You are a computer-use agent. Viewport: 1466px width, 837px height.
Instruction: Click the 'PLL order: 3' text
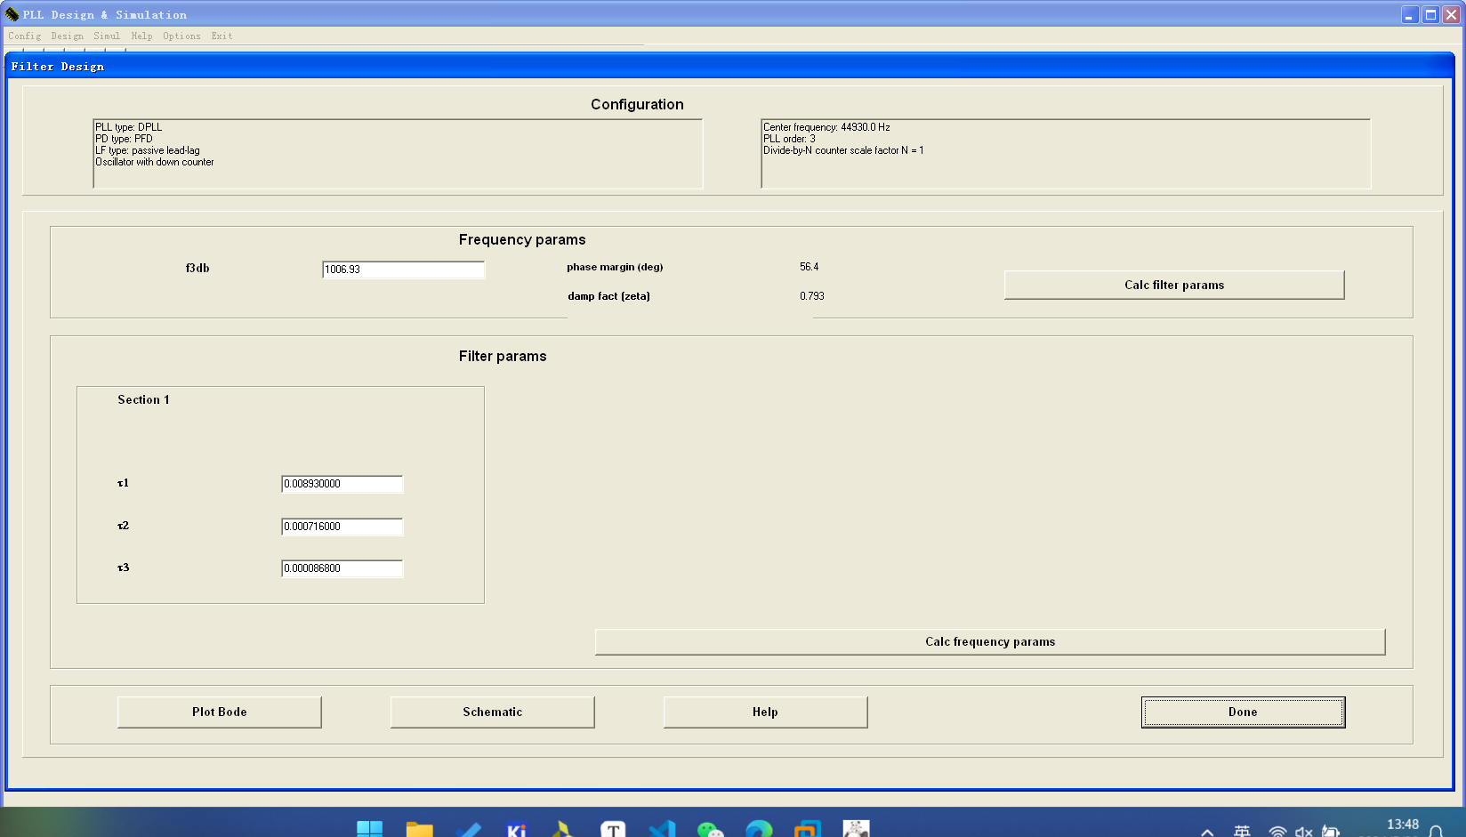coord(789,139)
